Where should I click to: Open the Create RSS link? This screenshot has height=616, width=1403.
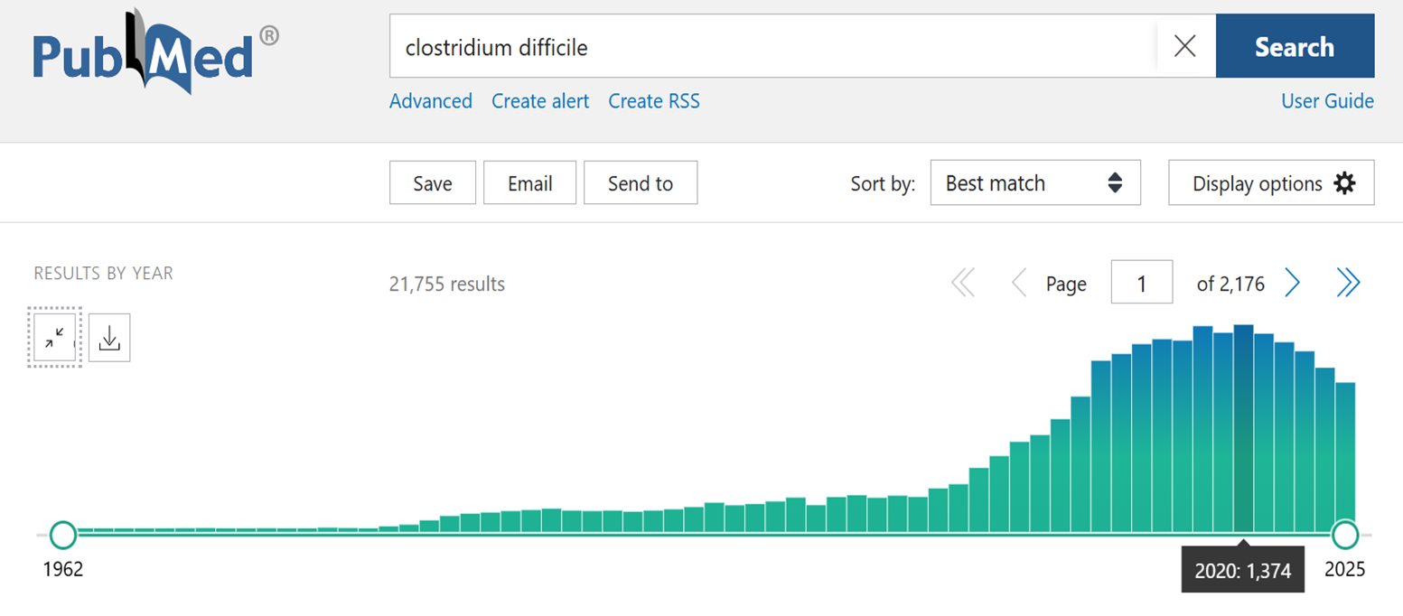tap(653, 101)
